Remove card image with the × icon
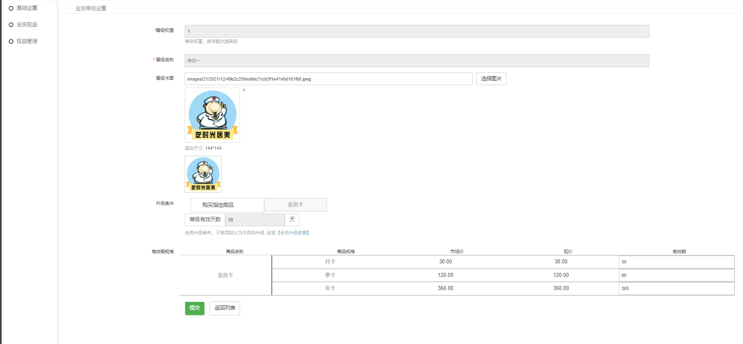This screenshot has width=743, height=344. [244, 90]
